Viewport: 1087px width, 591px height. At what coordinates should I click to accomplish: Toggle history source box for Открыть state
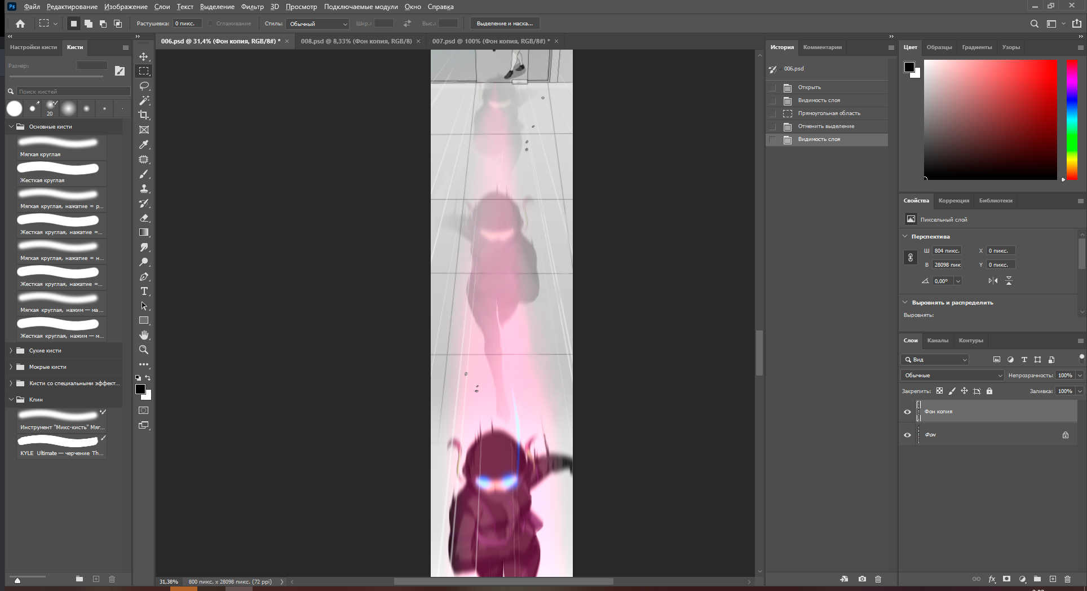(772, 87)
